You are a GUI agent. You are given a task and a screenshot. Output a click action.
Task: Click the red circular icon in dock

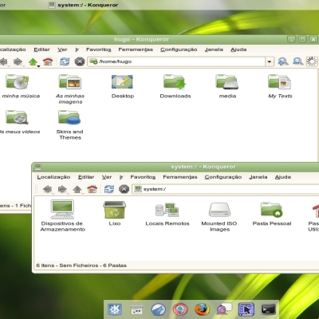coord(180,309)
